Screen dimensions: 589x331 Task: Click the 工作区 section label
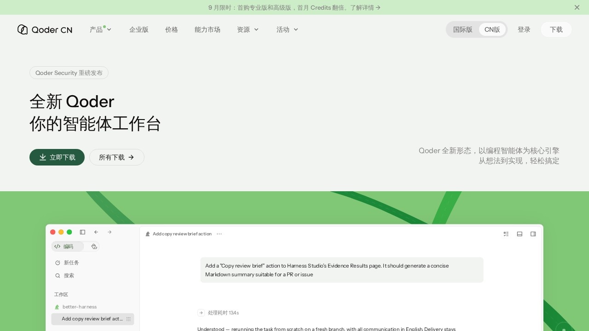(61, 295)
